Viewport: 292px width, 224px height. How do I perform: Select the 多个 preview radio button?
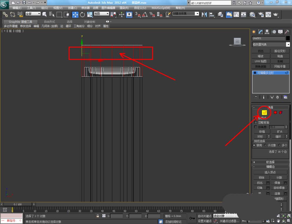(279, 145)
